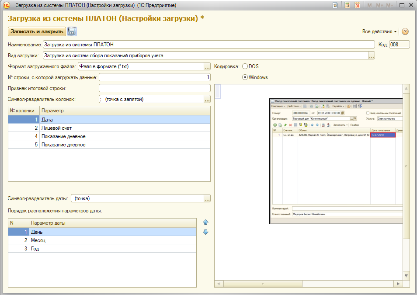Open the selection button for Вид загрузки
The height and width of the screenshot is (295, 417).
coord(371,56)
